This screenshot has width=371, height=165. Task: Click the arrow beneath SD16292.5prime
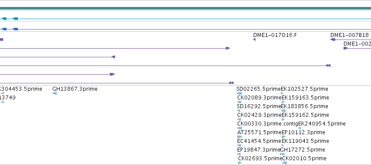[x=238, y=111]
